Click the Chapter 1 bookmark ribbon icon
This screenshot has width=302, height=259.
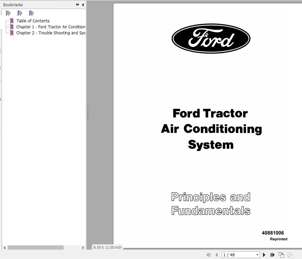11,27
